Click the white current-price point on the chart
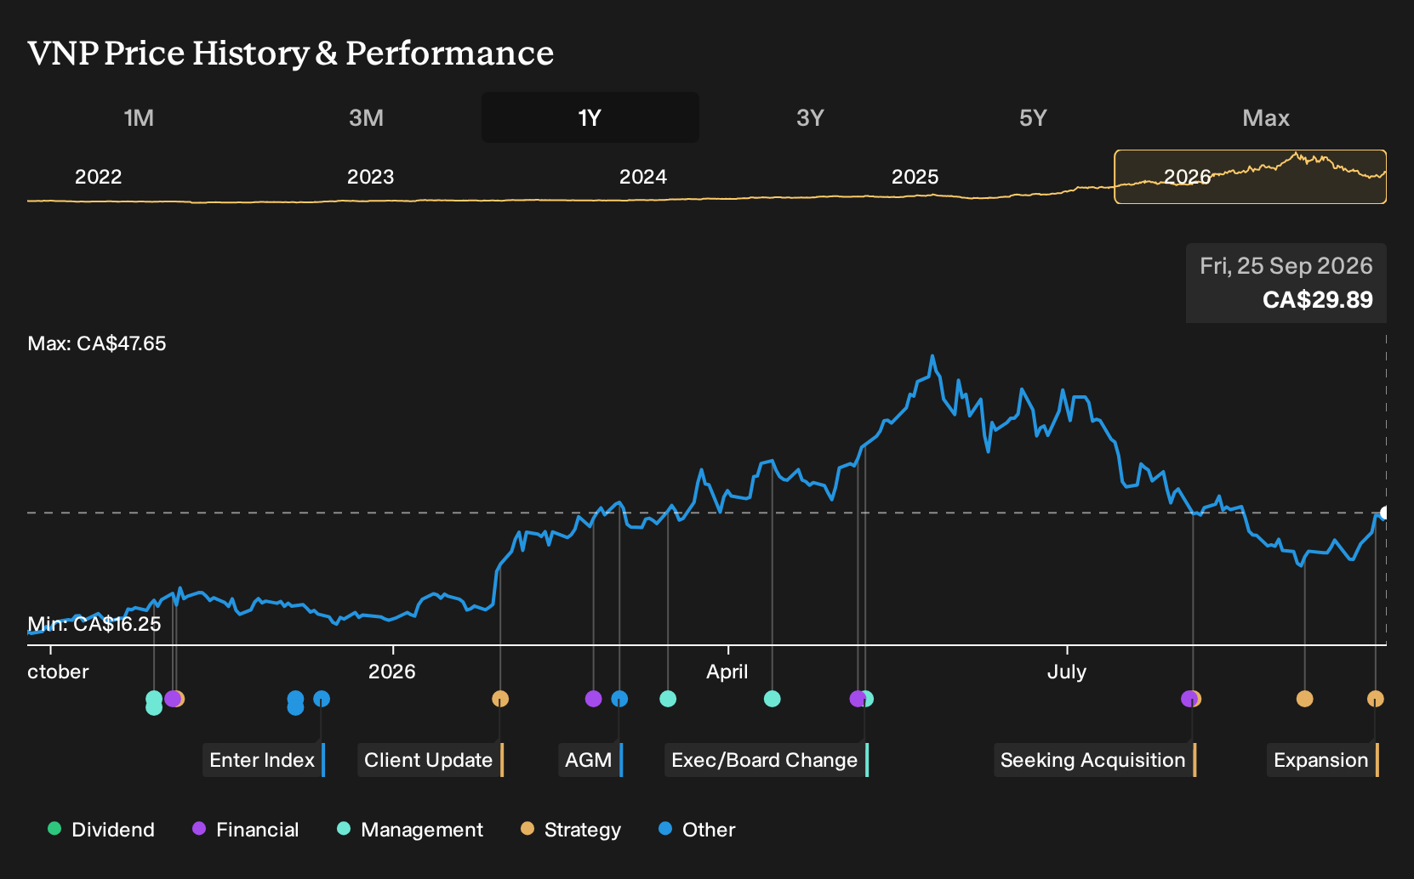Screen dimensions: 1414x879 click(x=1385, y=513)
